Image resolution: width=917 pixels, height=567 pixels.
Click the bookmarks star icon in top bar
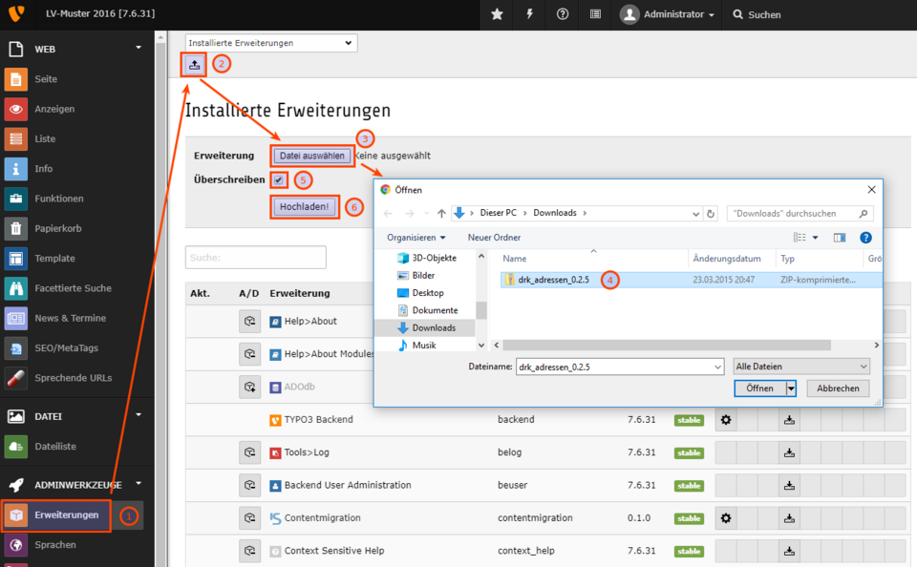coord(497,14)
